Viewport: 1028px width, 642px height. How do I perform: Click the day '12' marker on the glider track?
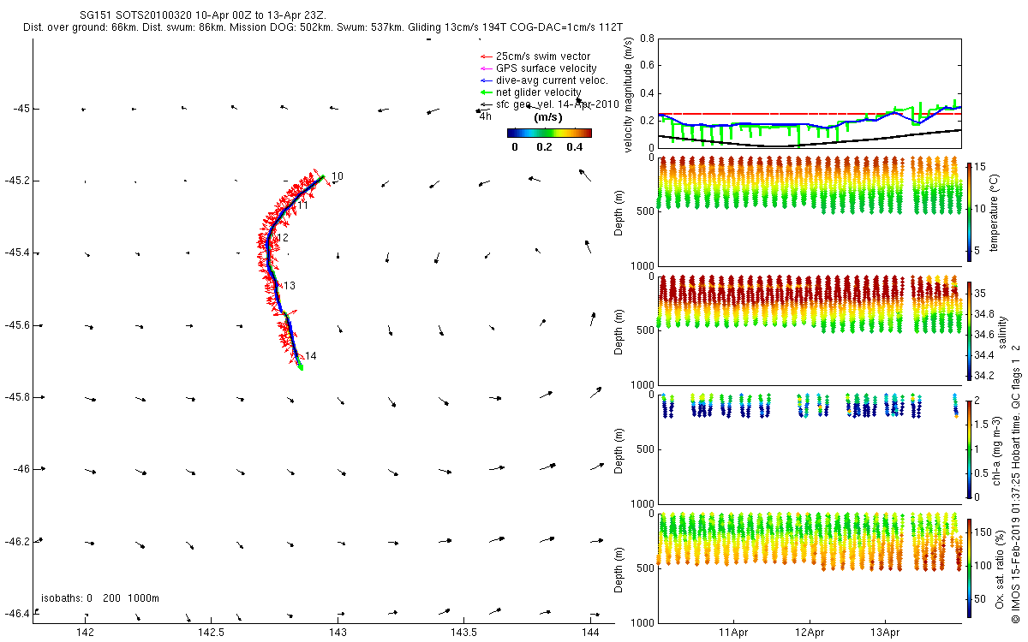(x=283, y=237)
